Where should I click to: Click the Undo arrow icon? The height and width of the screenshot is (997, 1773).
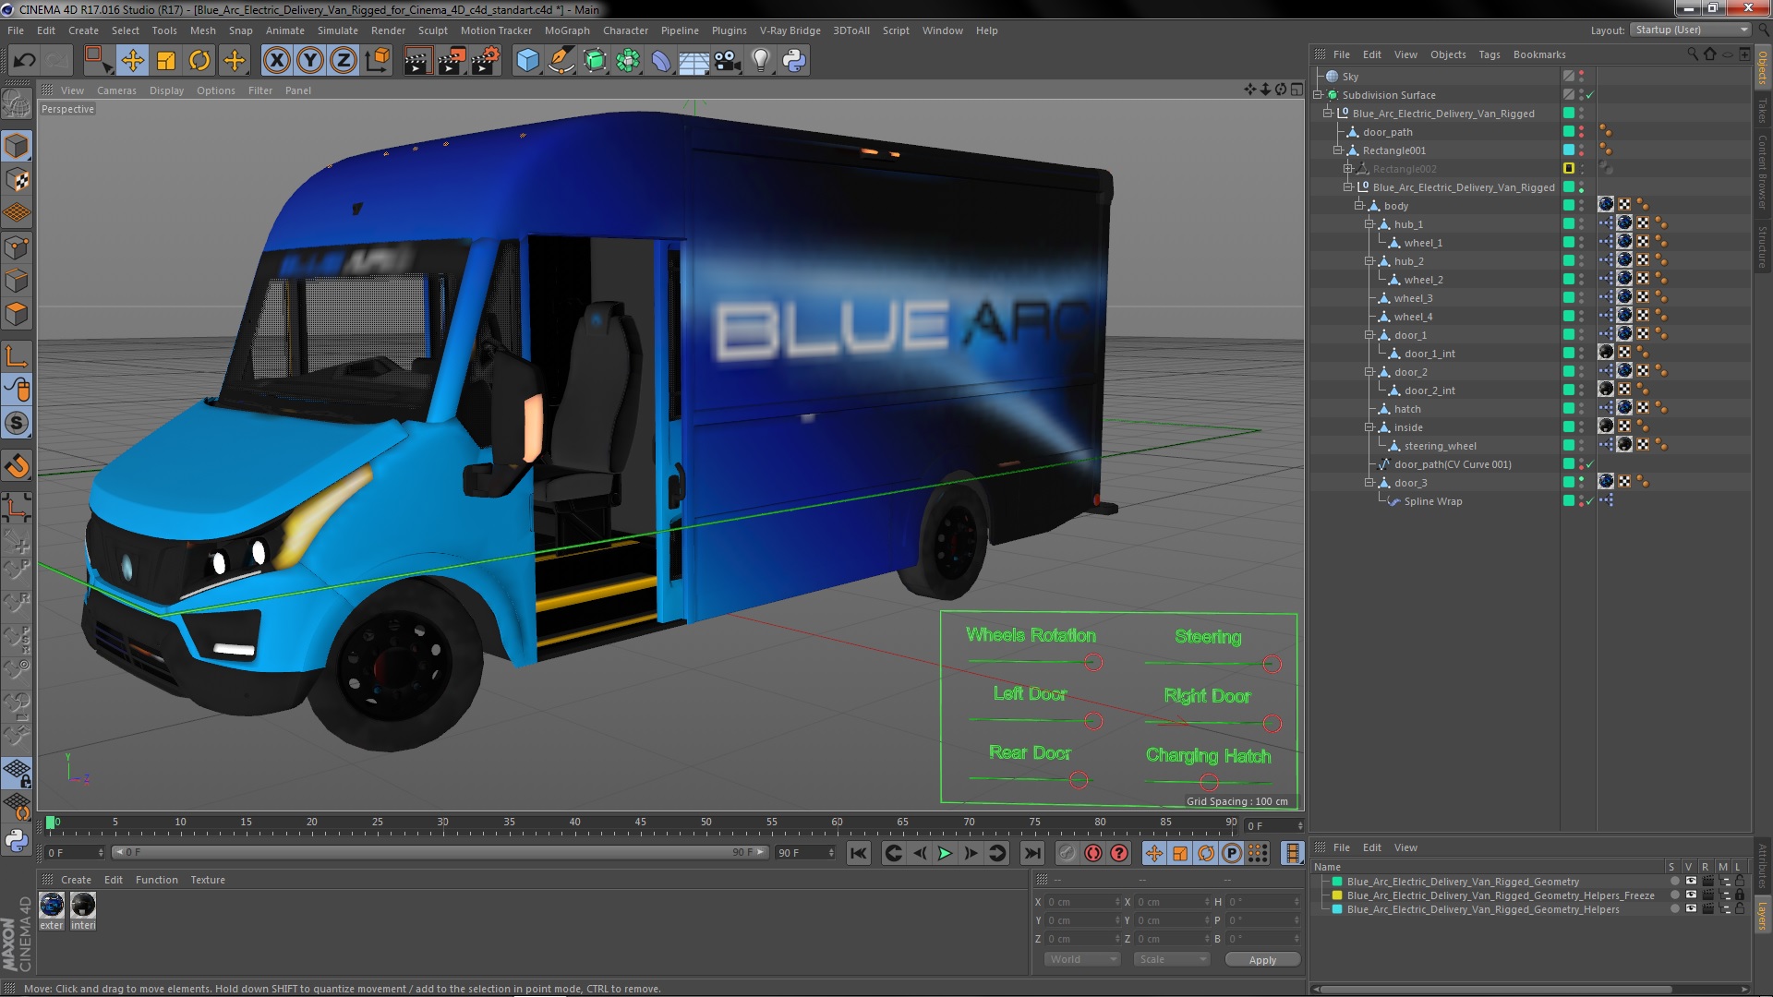(24, 61)
